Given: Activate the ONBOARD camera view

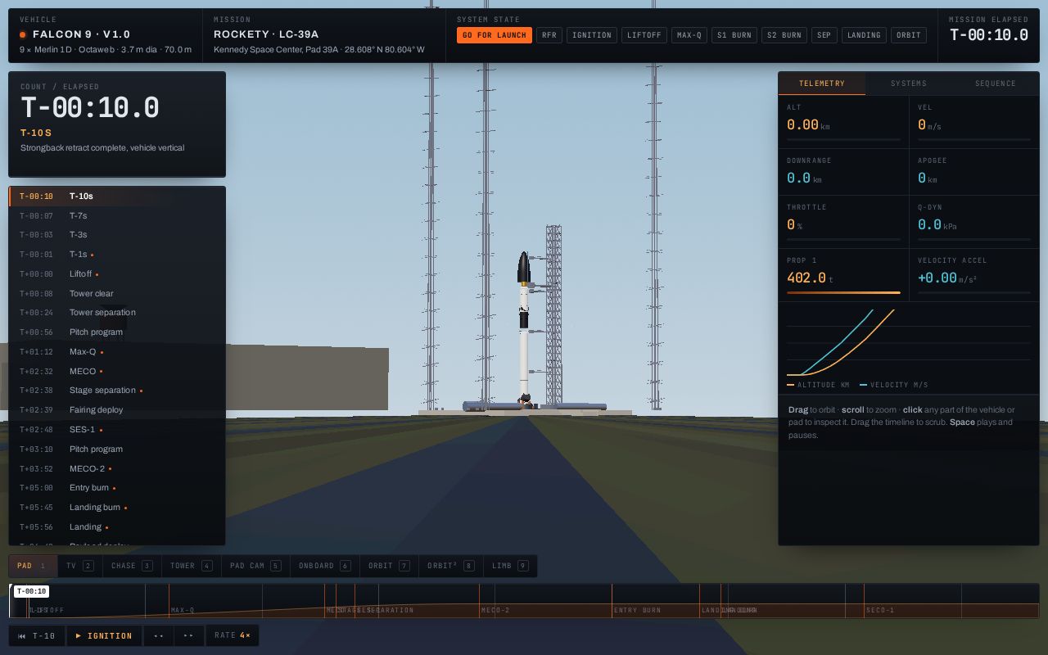Looking at the screenshot, I should pos(325,566).
